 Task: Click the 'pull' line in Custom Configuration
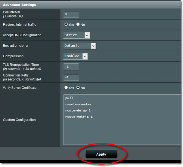point(69,98)
